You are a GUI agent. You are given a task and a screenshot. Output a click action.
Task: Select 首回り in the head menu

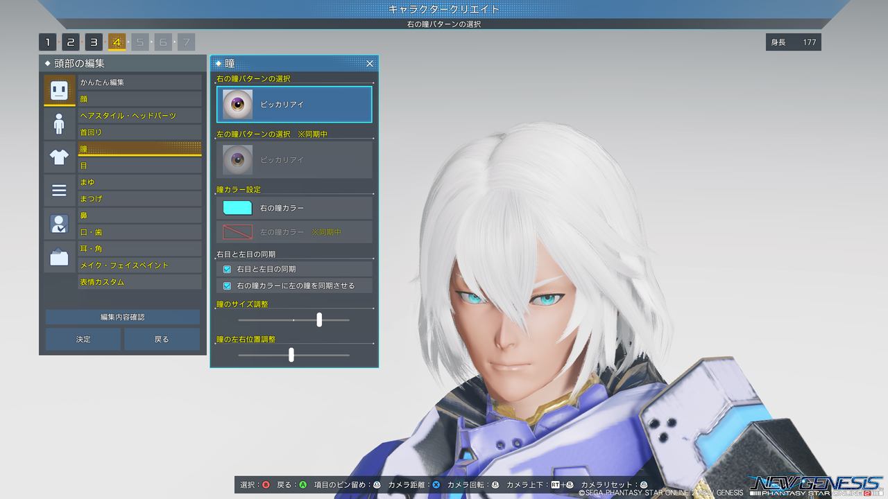click(x=139, y=132)
